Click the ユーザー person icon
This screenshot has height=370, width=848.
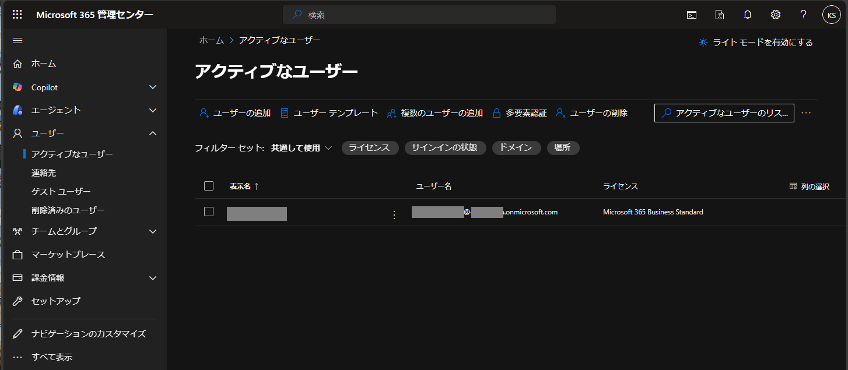click(17, 133)
